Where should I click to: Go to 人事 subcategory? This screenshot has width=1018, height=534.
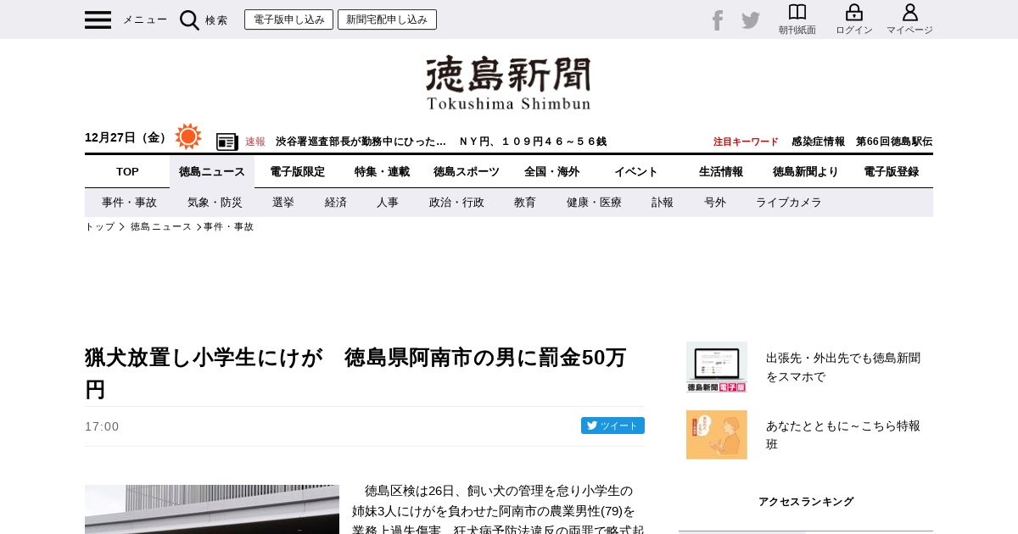(388, 203)
